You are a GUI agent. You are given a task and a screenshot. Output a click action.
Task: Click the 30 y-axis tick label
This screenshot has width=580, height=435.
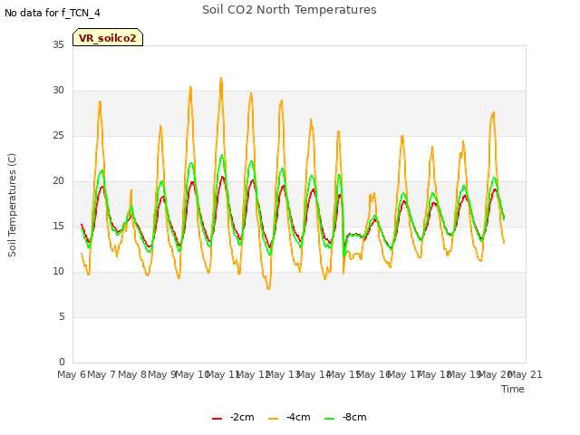coord(58,91)
